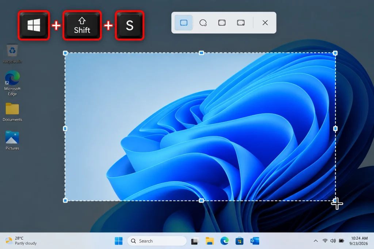Click the top-center selection handle
Image resolution: width=374 pixels, height=249 pixels.
201,53
